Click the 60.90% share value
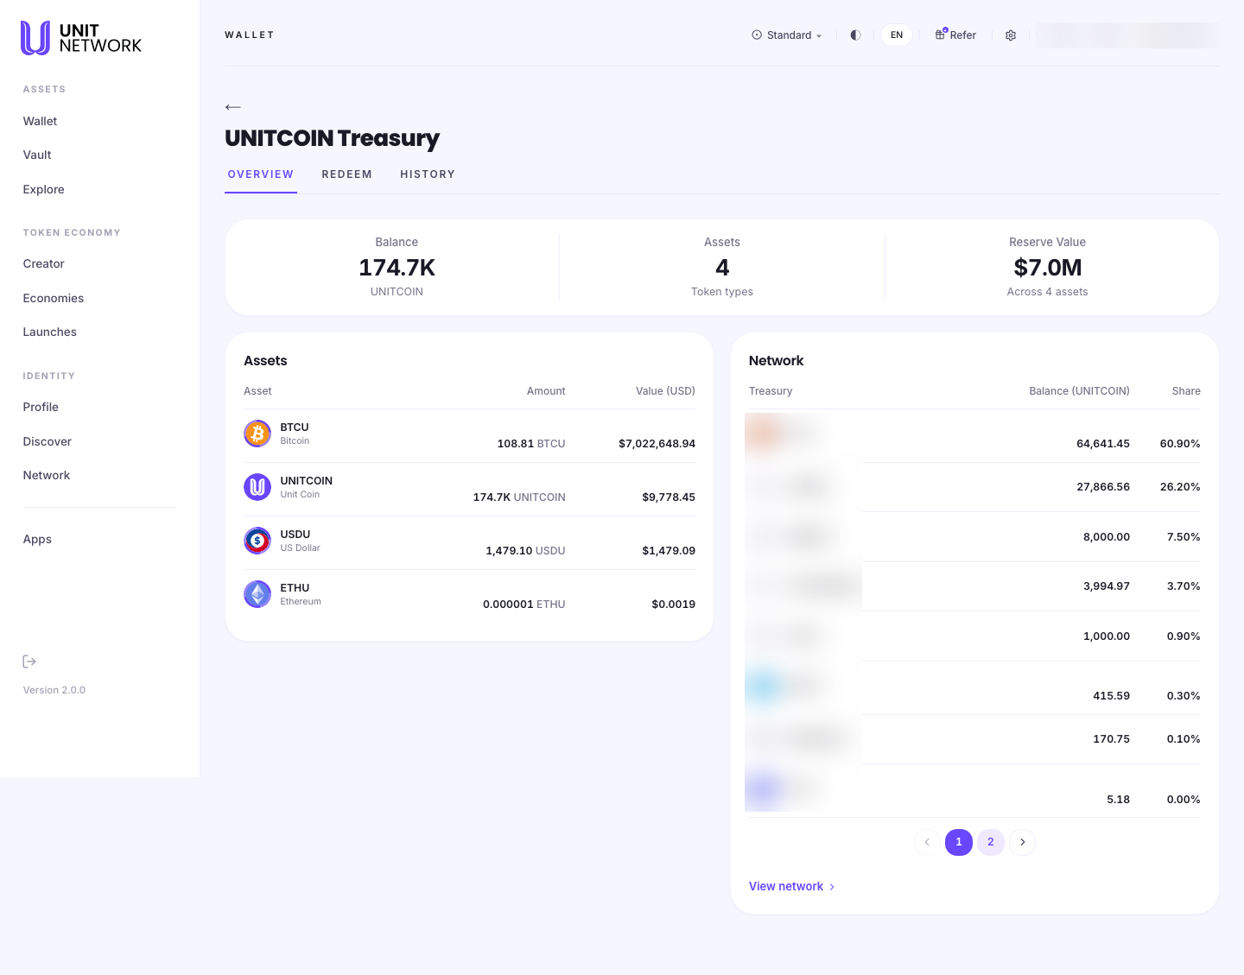Image resolution: width=1244 pixels, height=975 pixels. pyautogui.click(x=1180, y=444)
